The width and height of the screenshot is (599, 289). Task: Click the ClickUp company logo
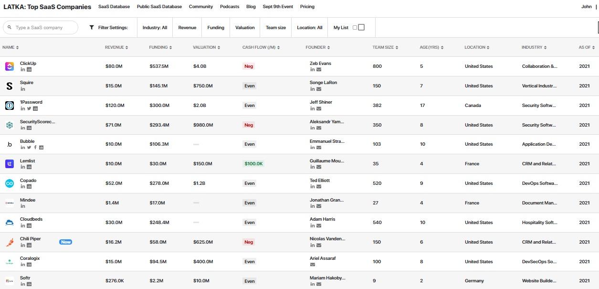(x=10, y=66)
